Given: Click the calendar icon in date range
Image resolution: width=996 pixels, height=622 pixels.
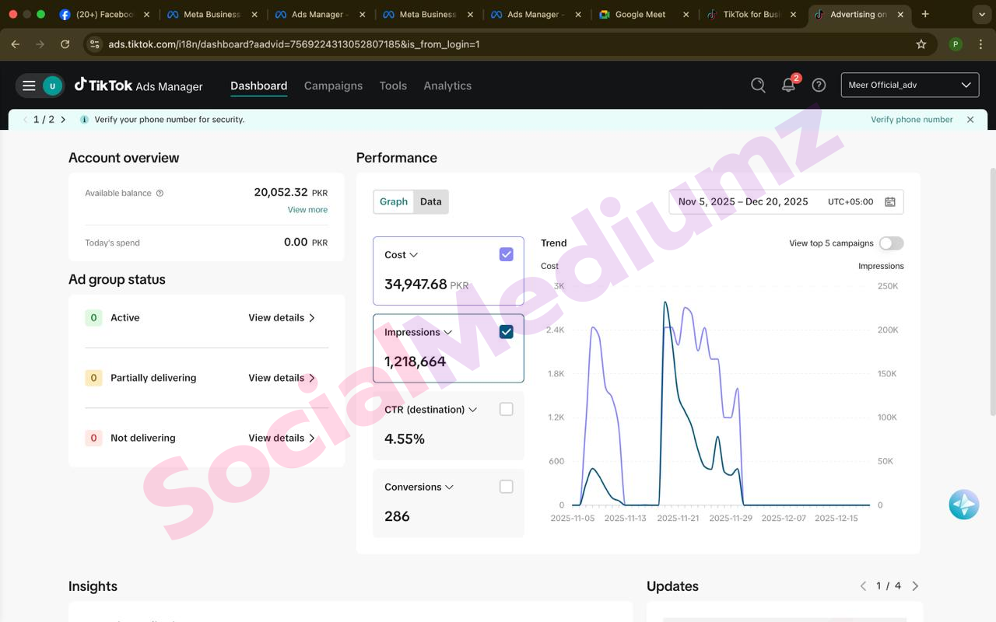Looking at the screenshot, I should point(890,202).
